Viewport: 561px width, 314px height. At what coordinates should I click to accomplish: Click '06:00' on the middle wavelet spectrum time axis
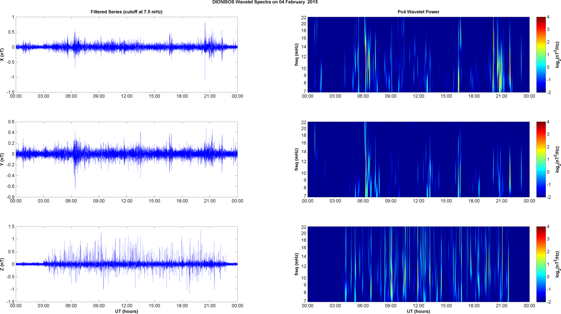[363, 201]
